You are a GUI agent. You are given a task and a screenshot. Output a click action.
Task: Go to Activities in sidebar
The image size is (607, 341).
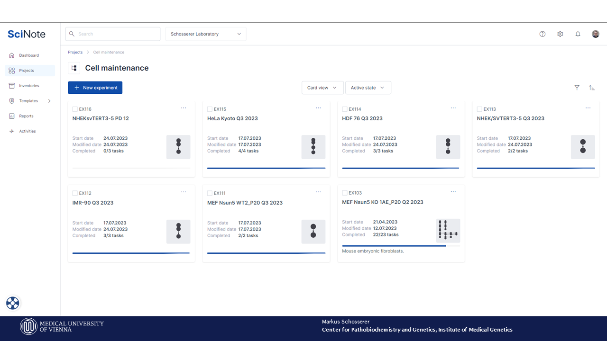(30, 131)
